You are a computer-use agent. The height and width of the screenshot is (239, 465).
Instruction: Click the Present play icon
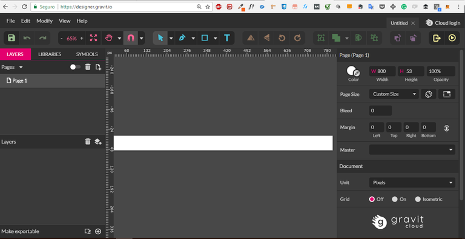coord(452,38)
